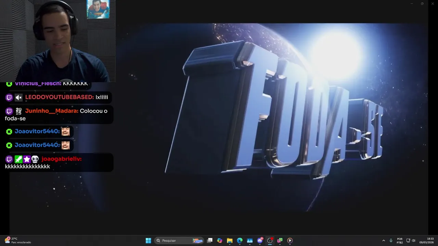438x246 pixels.
Task: Open the 27°C weather widget
Action: click(18, 241)
